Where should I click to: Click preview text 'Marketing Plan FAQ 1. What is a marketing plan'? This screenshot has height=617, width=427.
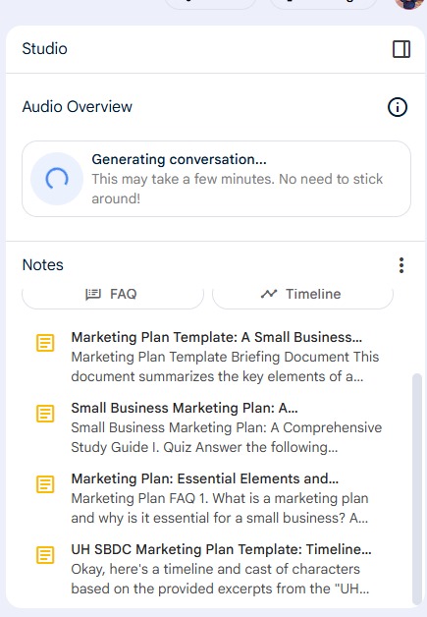point(220,498)
